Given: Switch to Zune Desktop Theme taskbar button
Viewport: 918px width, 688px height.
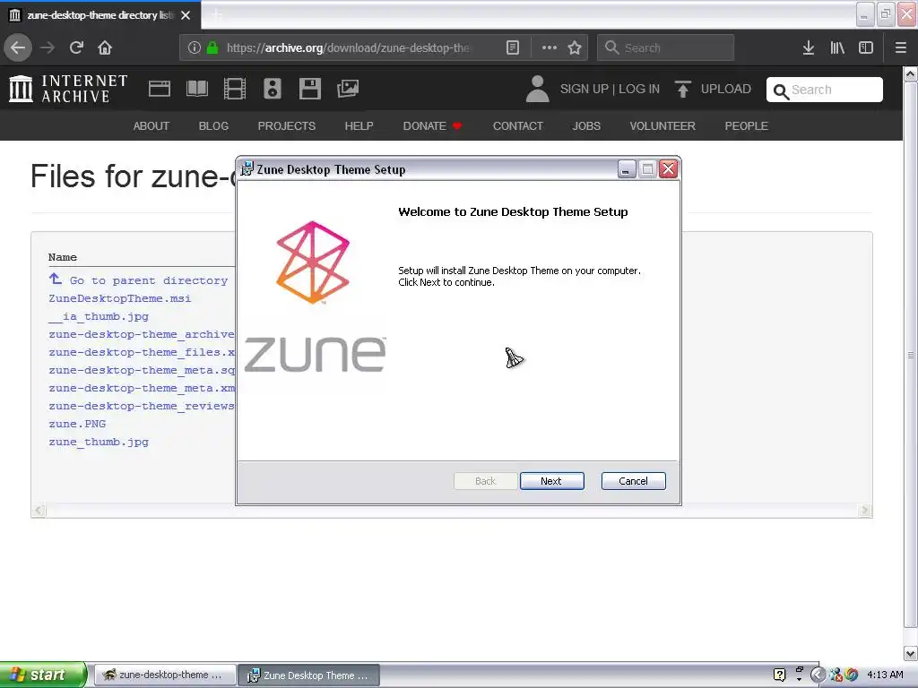Looking at the screenshot, I should click(x=309, y=675).
